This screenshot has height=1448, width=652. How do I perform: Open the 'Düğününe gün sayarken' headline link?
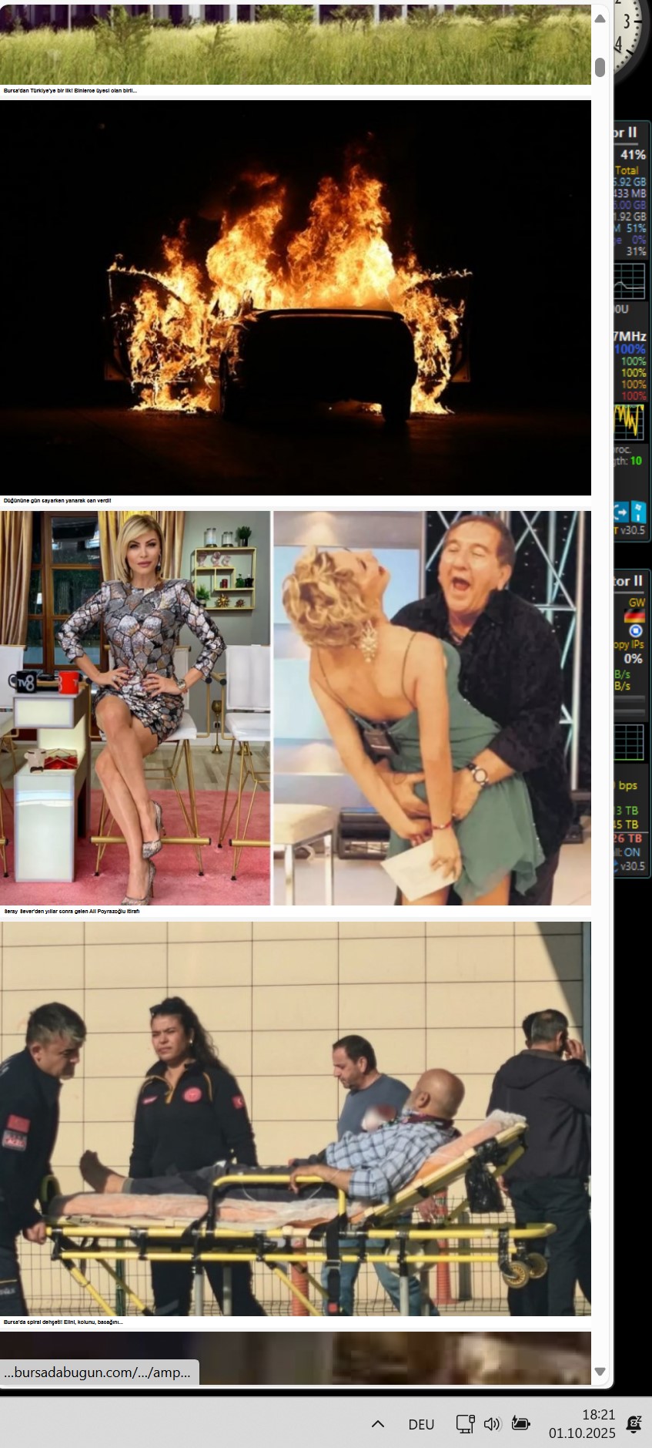coord(57,501)
